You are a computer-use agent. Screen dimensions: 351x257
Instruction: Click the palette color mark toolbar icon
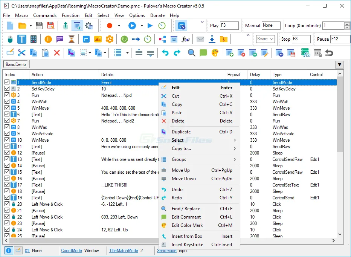coord(215,53)
